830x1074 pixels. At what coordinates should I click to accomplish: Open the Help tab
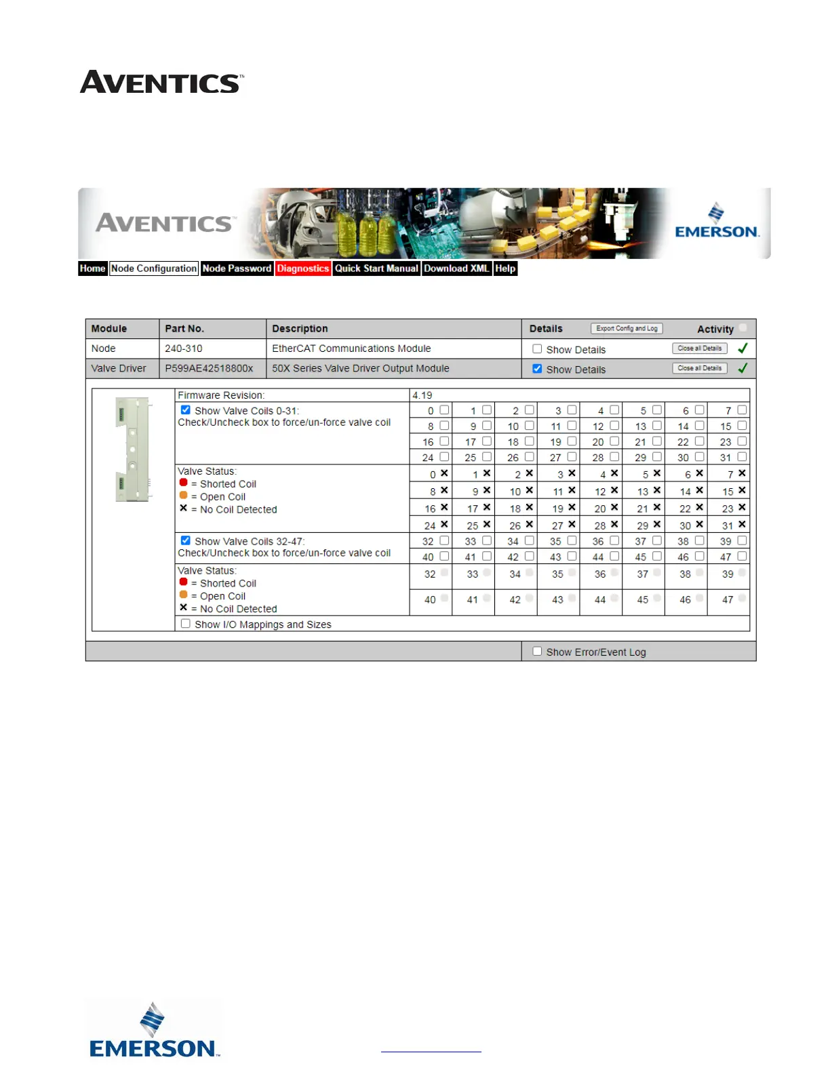click(505, 268)
